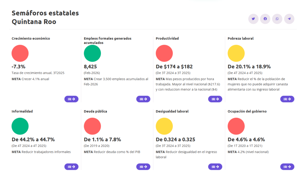Click yellow indicator for Pobreza laboral
Image resolution: width=305 pixels, height=182 pixels.
[x=236, y=53]
